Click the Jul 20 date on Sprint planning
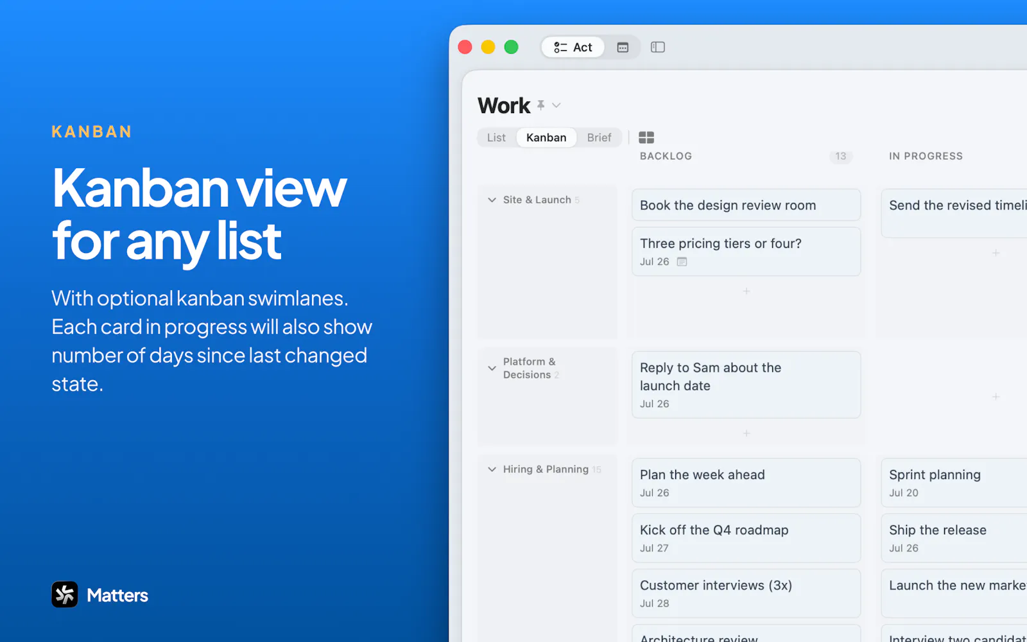 coord(904,493)
